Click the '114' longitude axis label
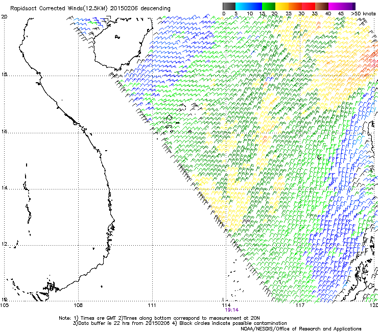 coord(226,305)
